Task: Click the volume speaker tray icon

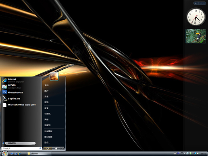Action: (x=198, y=153)
